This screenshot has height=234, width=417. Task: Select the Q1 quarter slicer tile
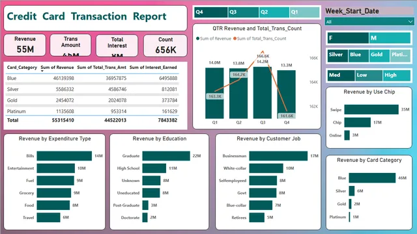point(304,12)
